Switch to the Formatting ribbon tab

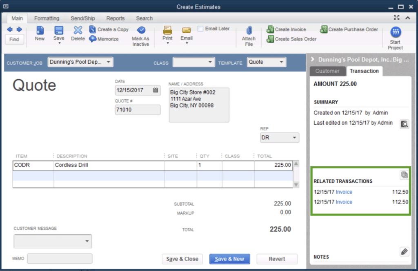[47, 18]
